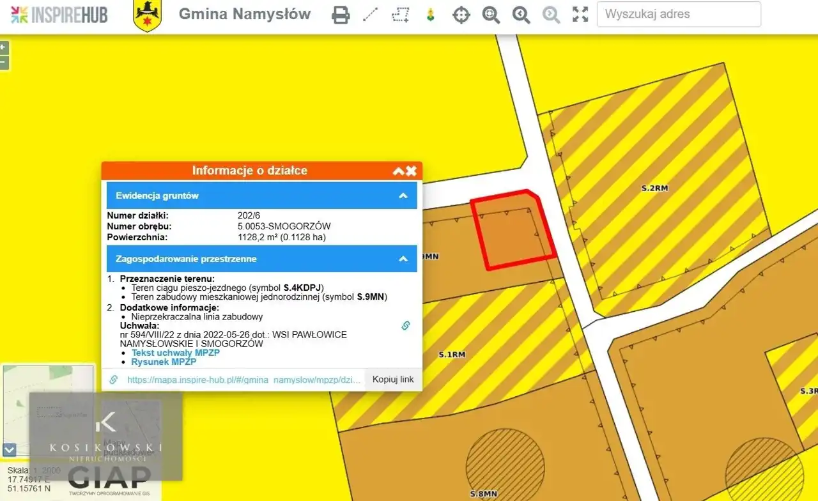Click the chain link icon beside Uchwała
This screenshot has width=818, height=501.
(405, 325)
